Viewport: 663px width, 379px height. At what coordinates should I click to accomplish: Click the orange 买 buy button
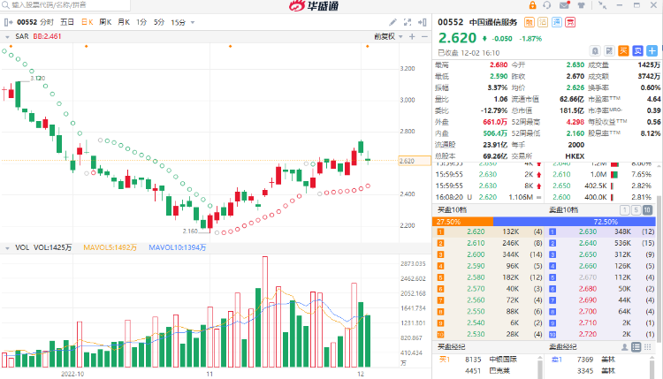(x=624, y=51)
